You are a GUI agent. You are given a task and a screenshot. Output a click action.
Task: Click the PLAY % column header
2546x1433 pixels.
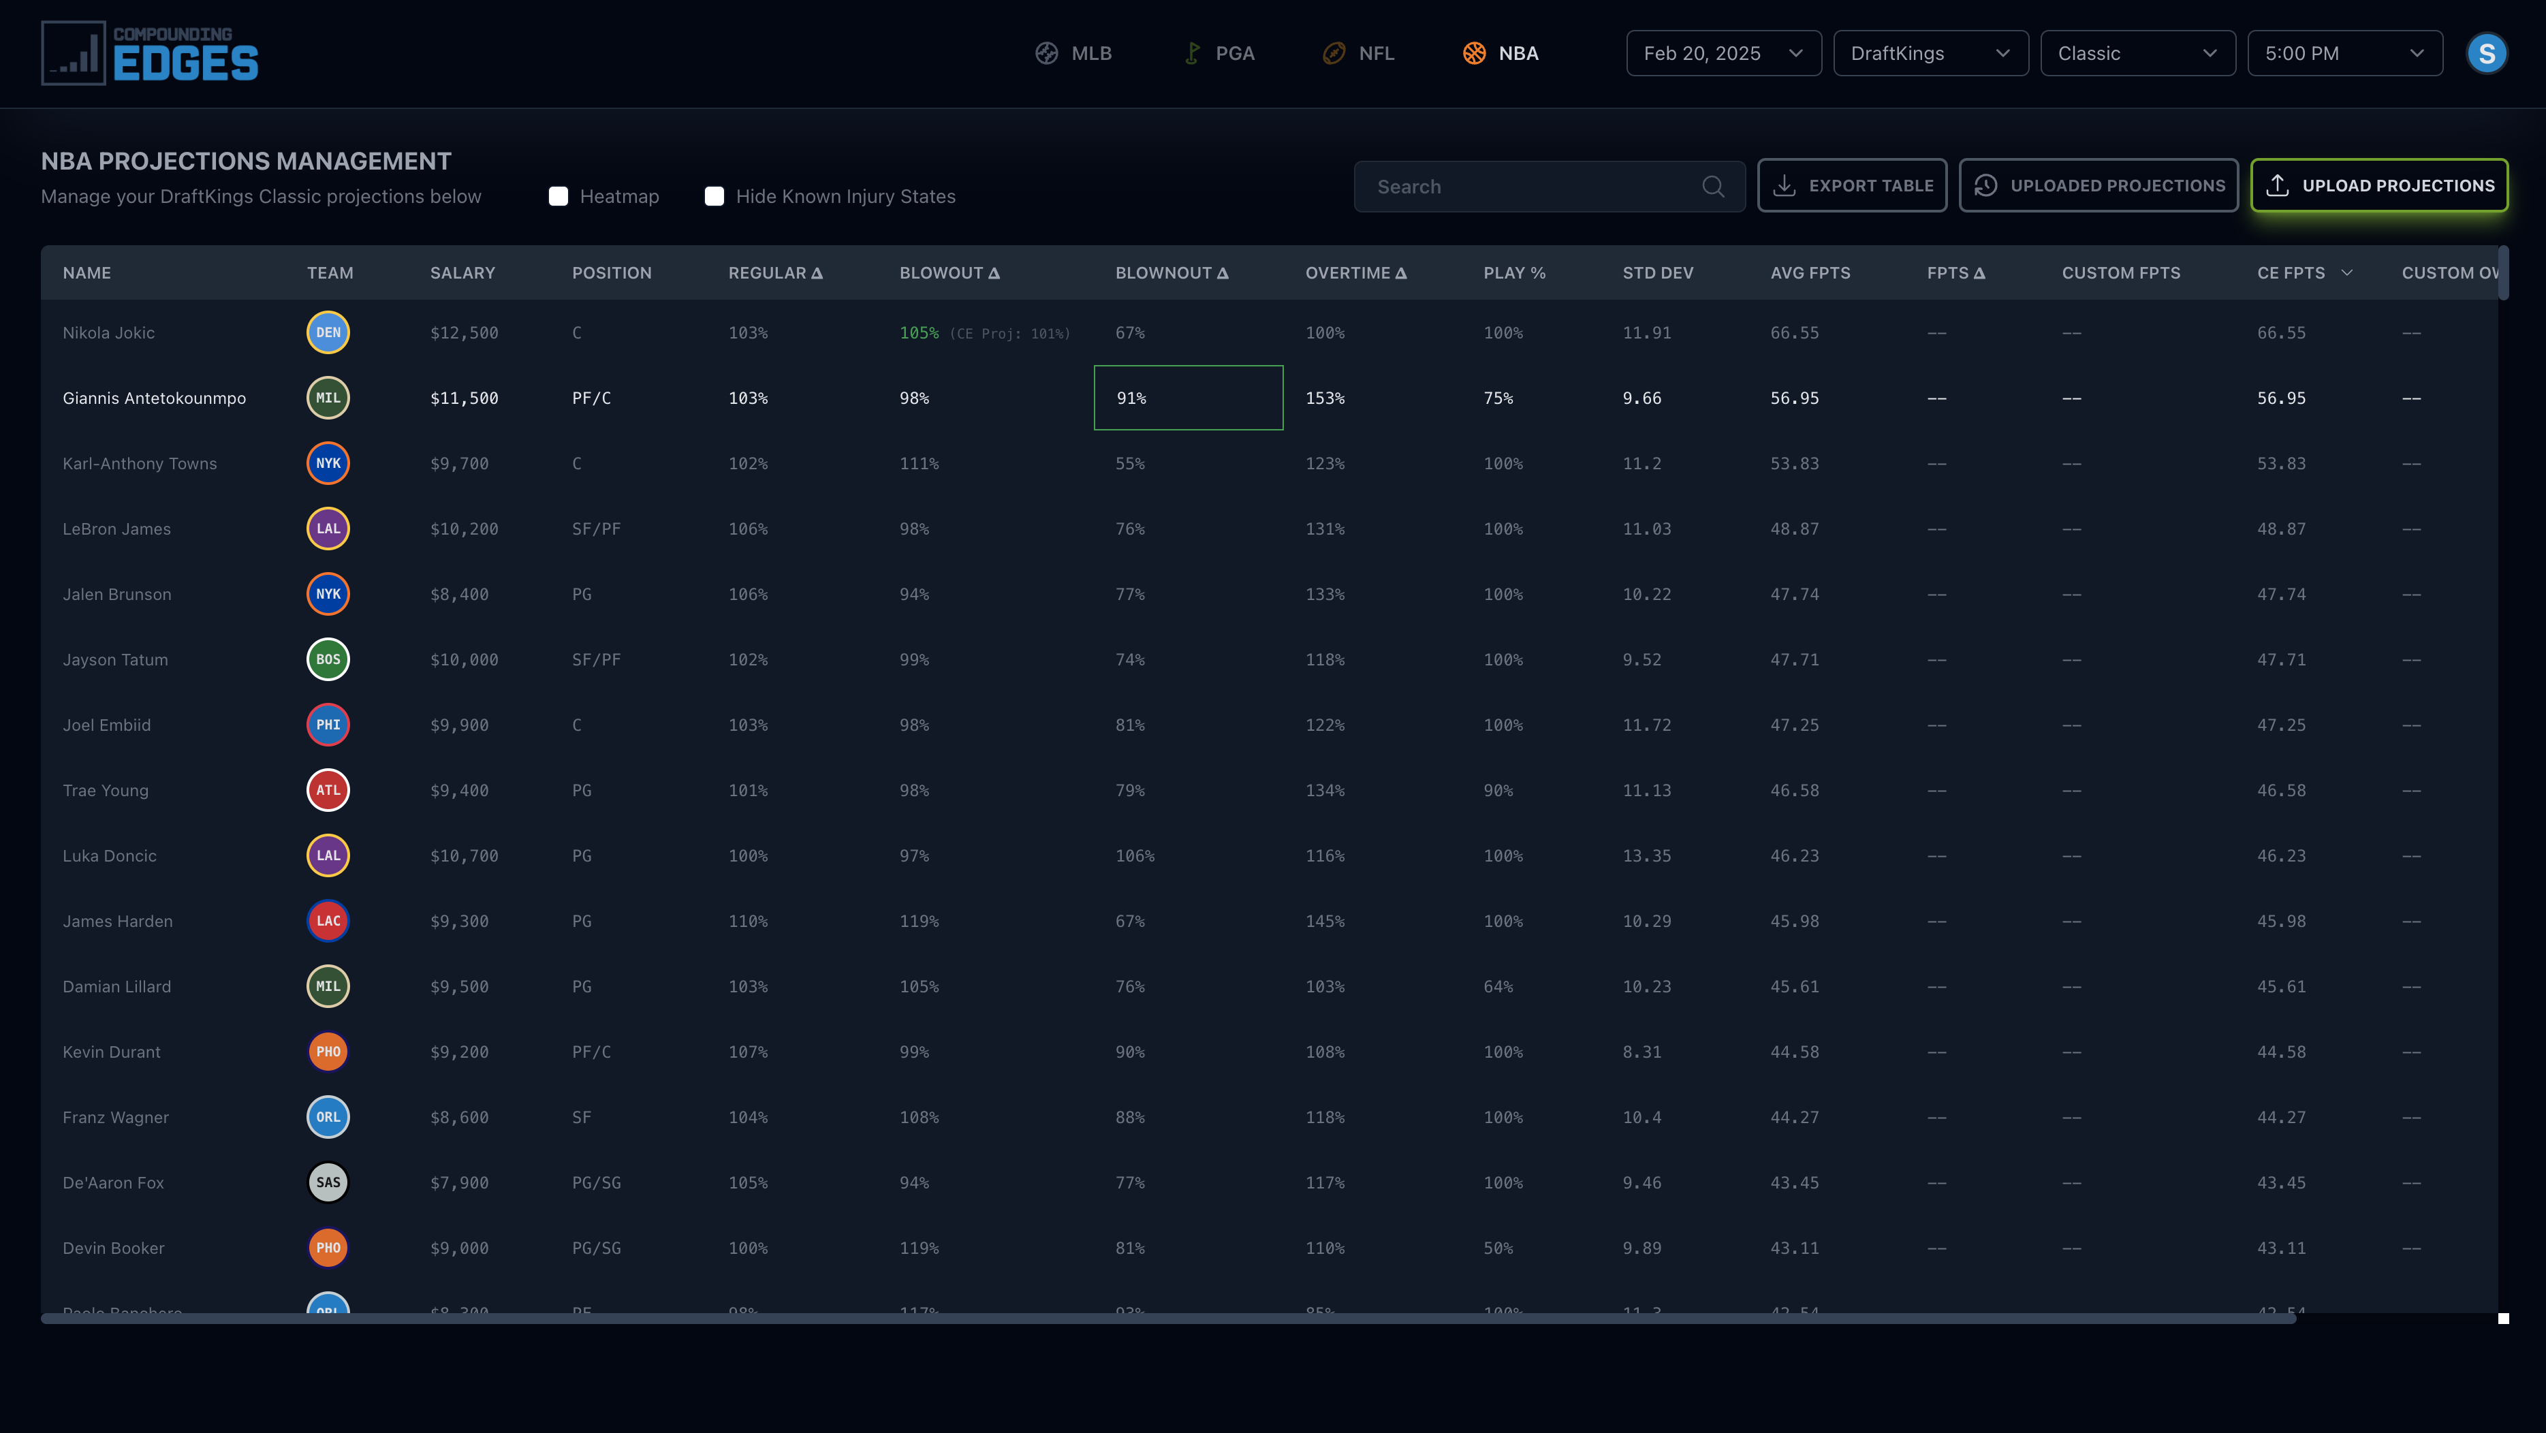click(1514, 272)
